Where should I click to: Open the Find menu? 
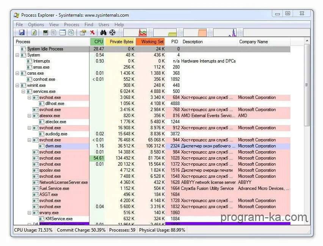pos(89,25)
